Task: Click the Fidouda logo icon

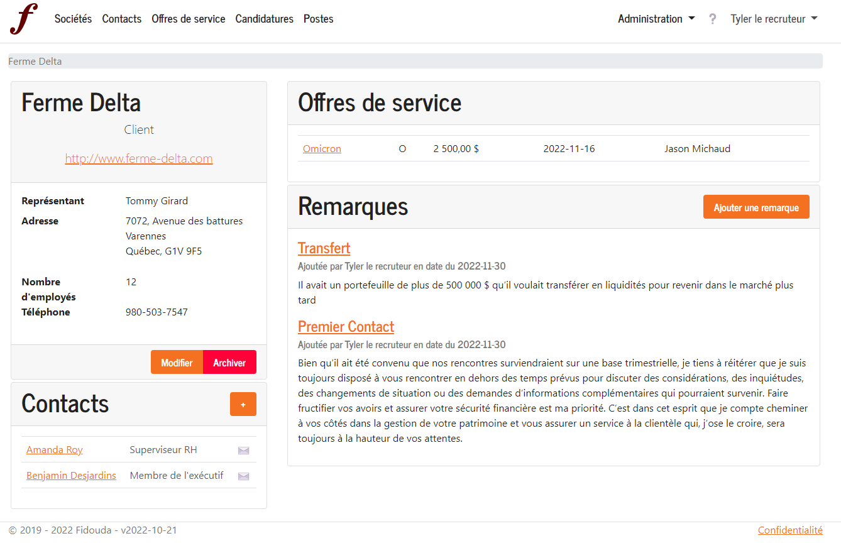Action: (24, 19)
